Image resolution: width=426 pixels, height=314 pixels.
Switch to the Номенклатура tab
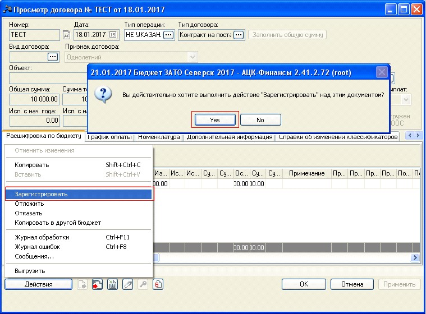coord(159,136)
